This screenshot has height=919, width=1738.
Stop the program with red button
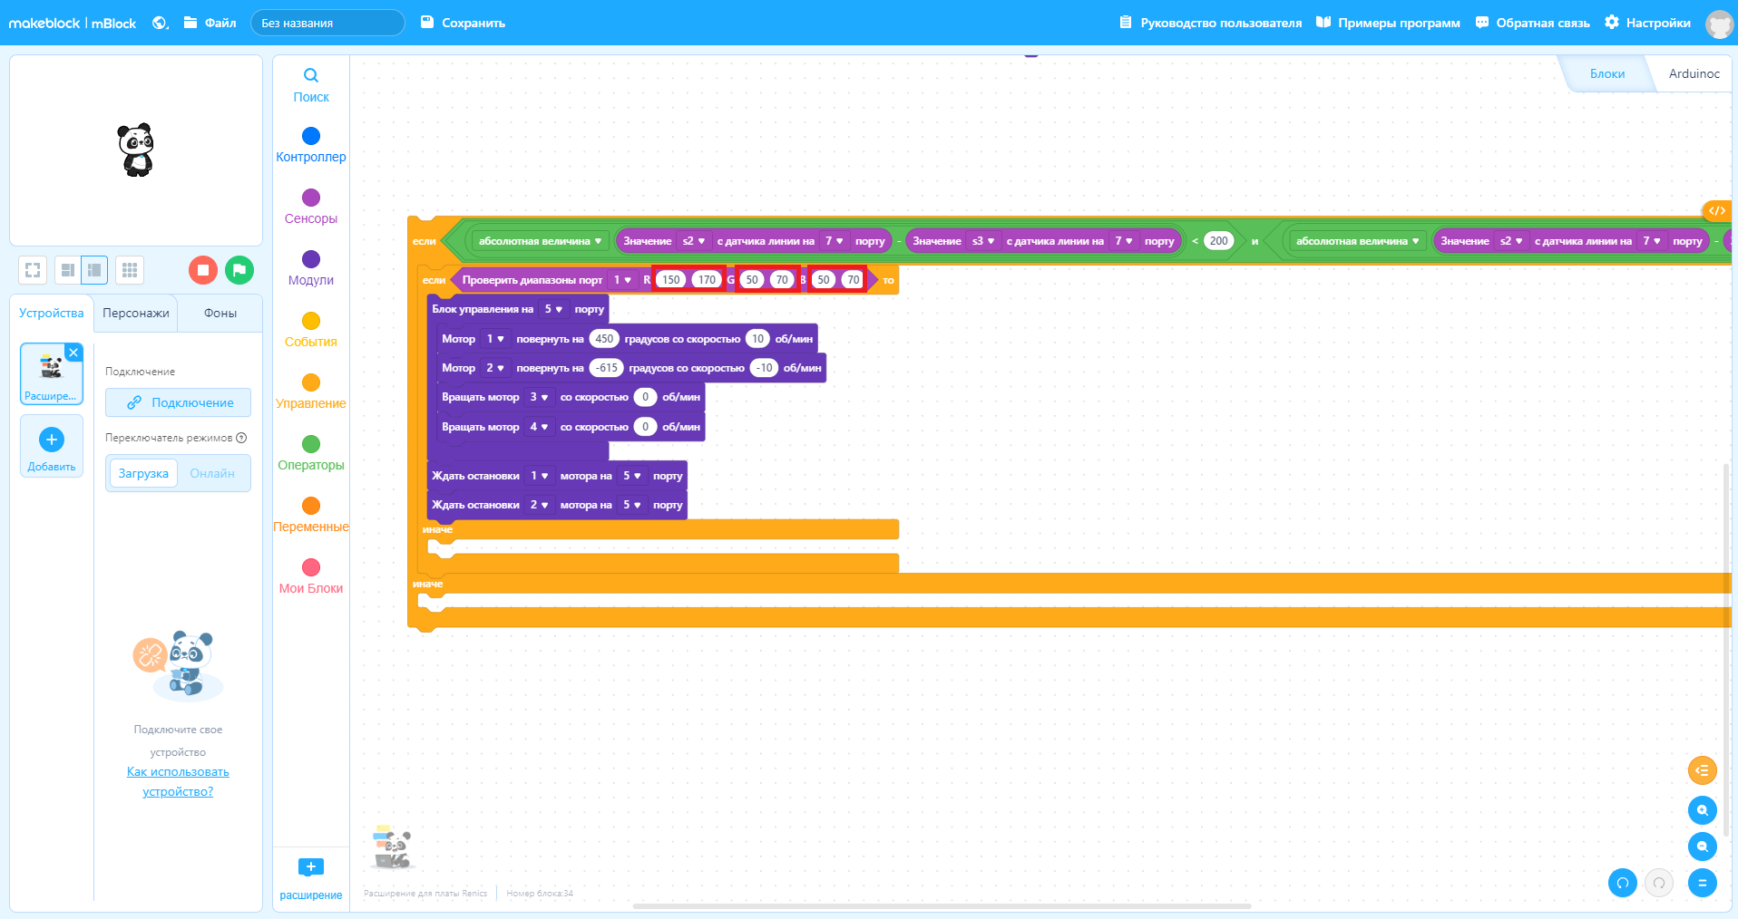203,270
